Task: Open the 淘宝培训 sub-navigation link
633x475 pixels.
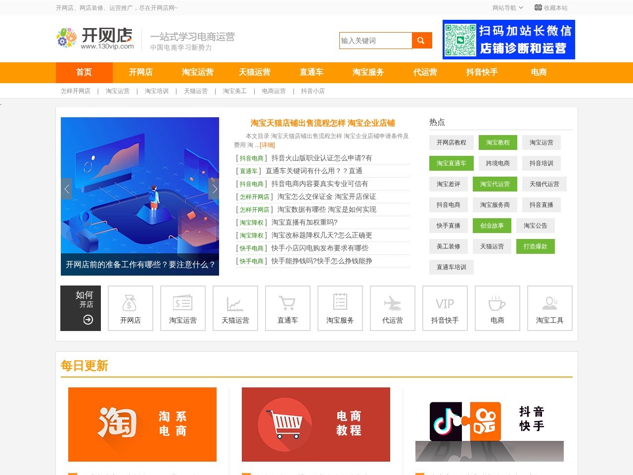Action: [157, 91]
